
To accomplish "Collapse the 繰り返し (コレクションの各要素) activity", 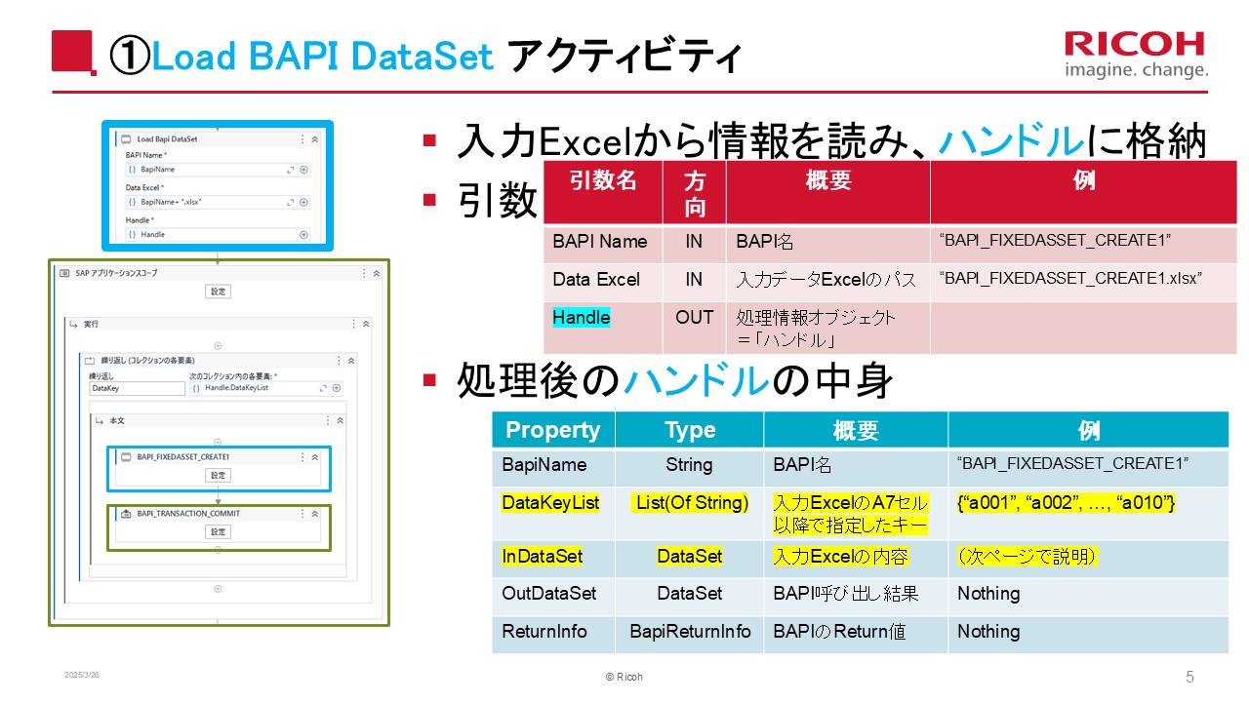I will click(351, 361).
